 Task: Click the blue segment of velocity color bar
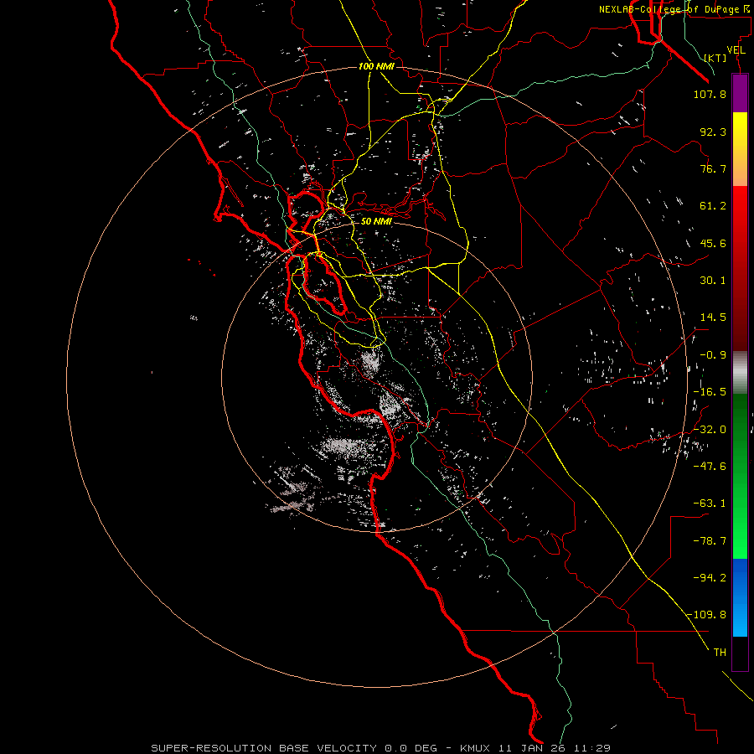click(x=740, y=597)
